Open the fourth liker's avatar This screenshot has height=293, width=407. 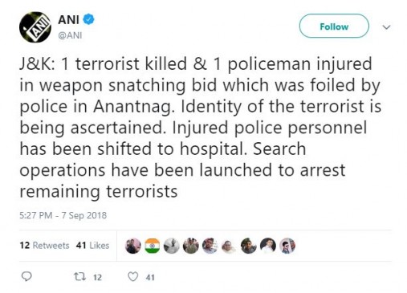(191, 246)
